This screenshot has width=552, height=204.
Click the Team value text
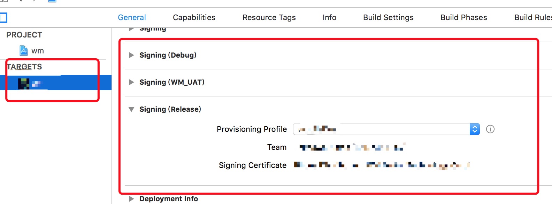click(x=352, y=147)
